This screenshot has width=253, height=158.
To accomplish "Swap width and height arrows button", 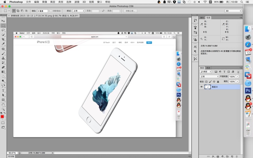I will point(103,11).
